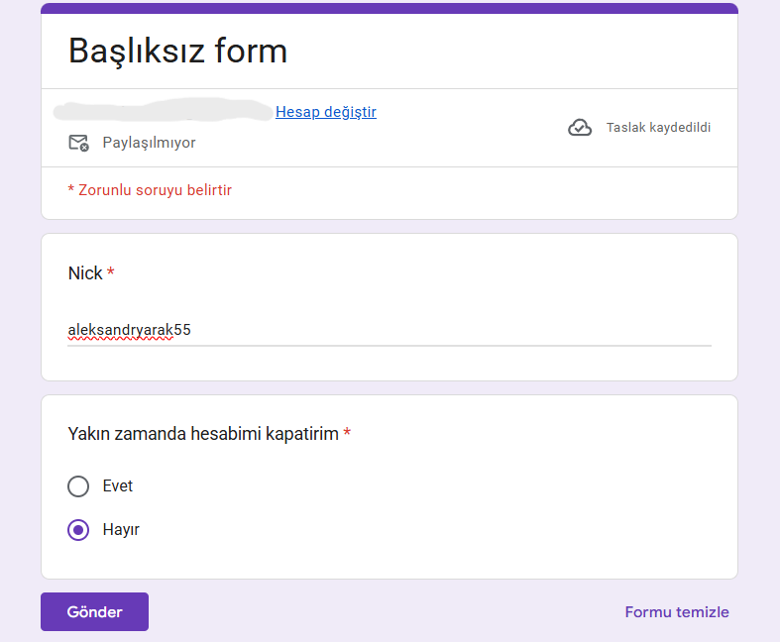
Task: Clear the form via Formu temizle
Action: pyautogui.click(x=677, y=611)
